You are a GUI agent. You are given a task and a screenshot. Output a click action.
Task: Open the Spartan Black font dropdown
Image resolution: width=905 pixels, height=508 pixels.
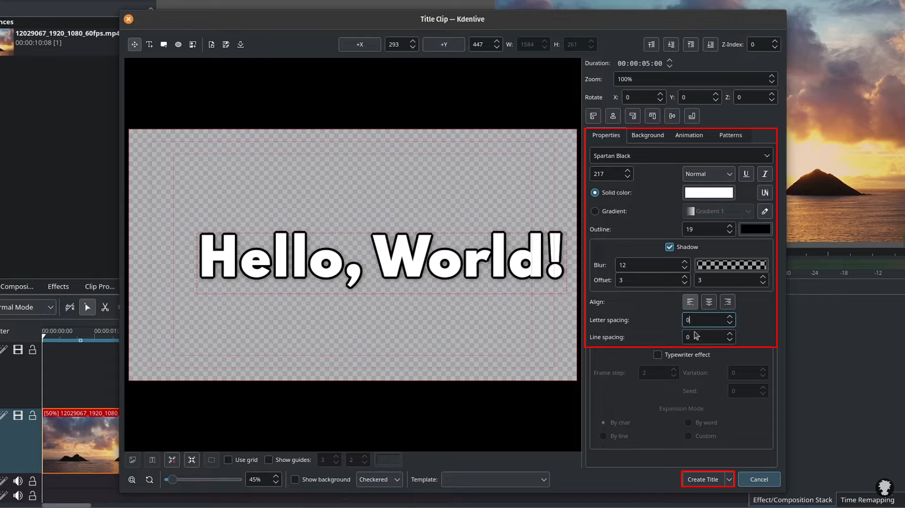[x=681, y=155]
